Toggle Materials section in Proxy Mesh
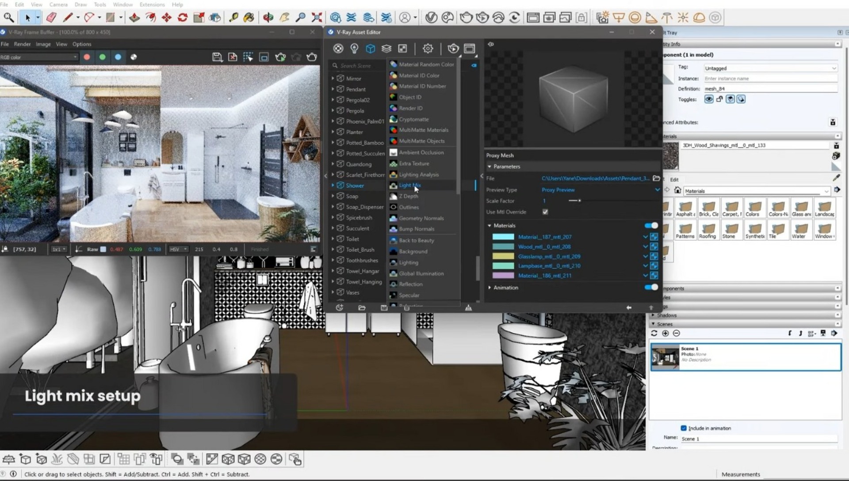Image resolution: width=849 pixels, height=481 pixels. click(651, 225)
